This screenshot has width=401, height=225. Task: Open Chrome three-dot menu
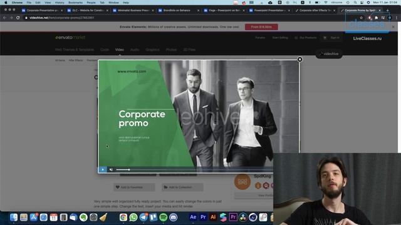click(x=397, y=17)
